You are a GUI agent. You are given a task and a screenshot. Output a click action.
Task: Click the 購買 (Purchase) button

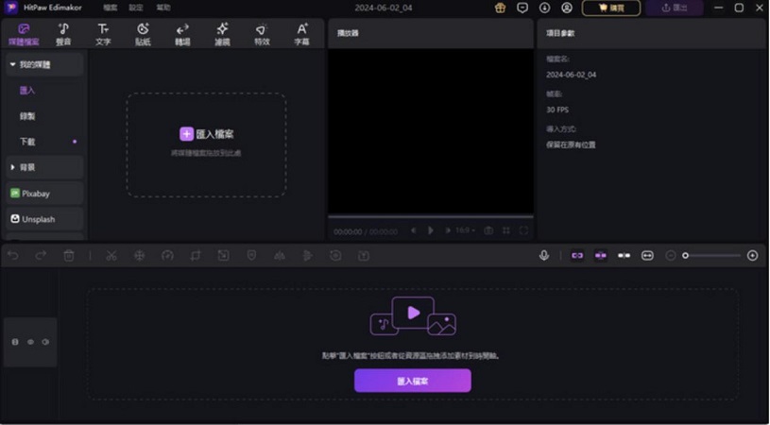click(610, 8)
